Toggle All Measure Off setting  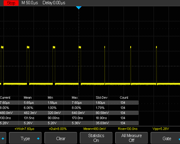pos(131,138)
